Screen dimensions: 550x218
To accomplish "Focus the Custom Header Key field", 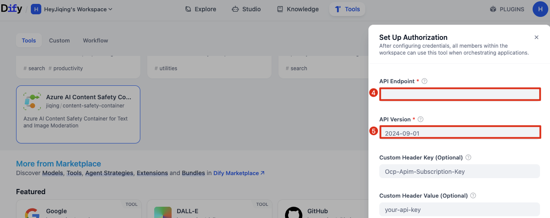I will [x=459, y=171].
